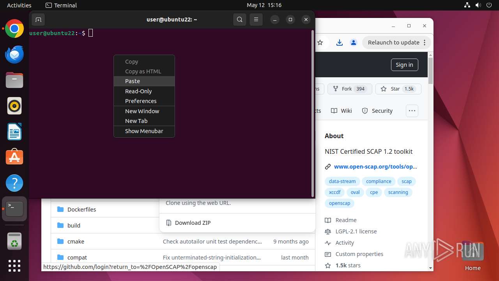
Task: Open the Wiki tab on GitHub
Action: [x=342, y=111]
